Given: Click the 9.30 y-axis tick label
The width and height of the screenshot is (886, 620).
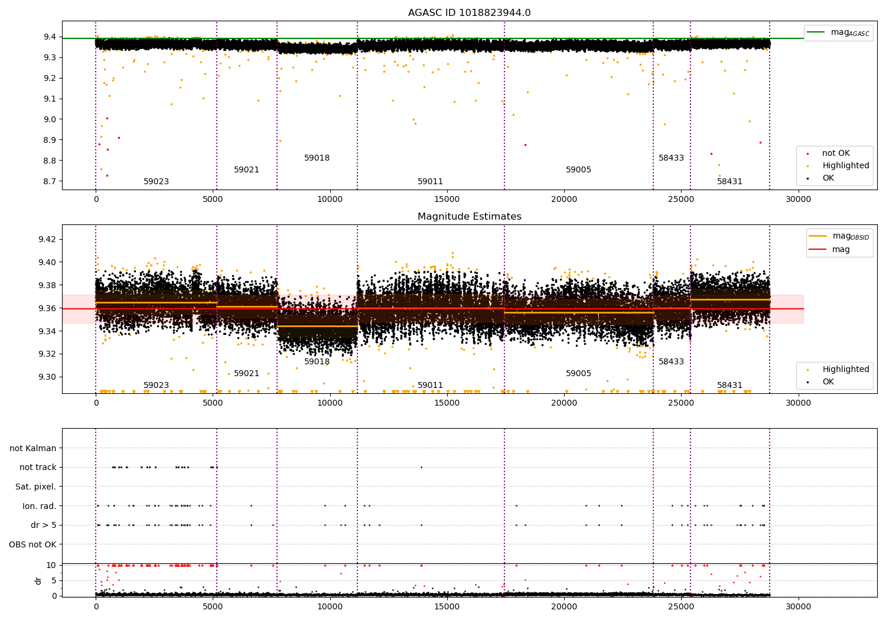Looking at the screenshot, I should tap(47, 377).
